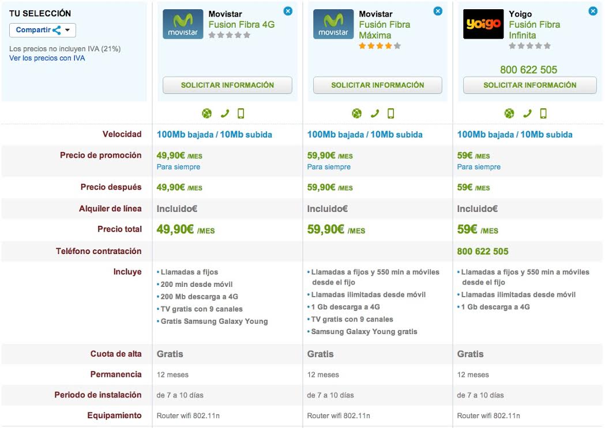Click the Movistar logo for Fusión Fibra Máxima
Image resolution: width=605 pixels, height=428 pixels.
click(333, 24)
